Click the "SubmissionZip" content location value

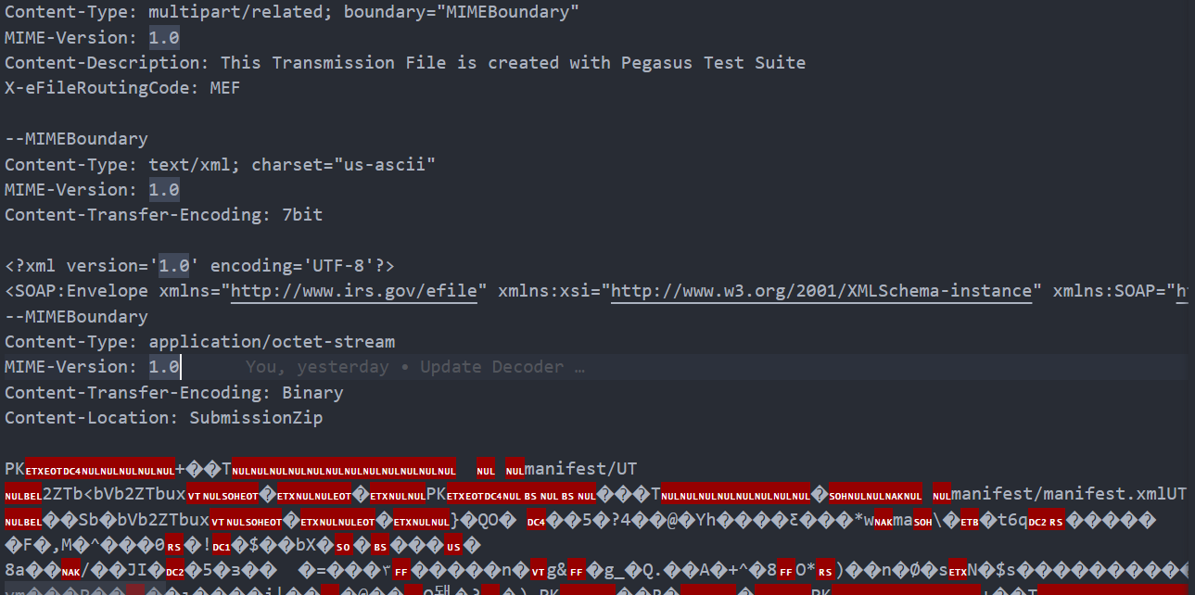256,418
